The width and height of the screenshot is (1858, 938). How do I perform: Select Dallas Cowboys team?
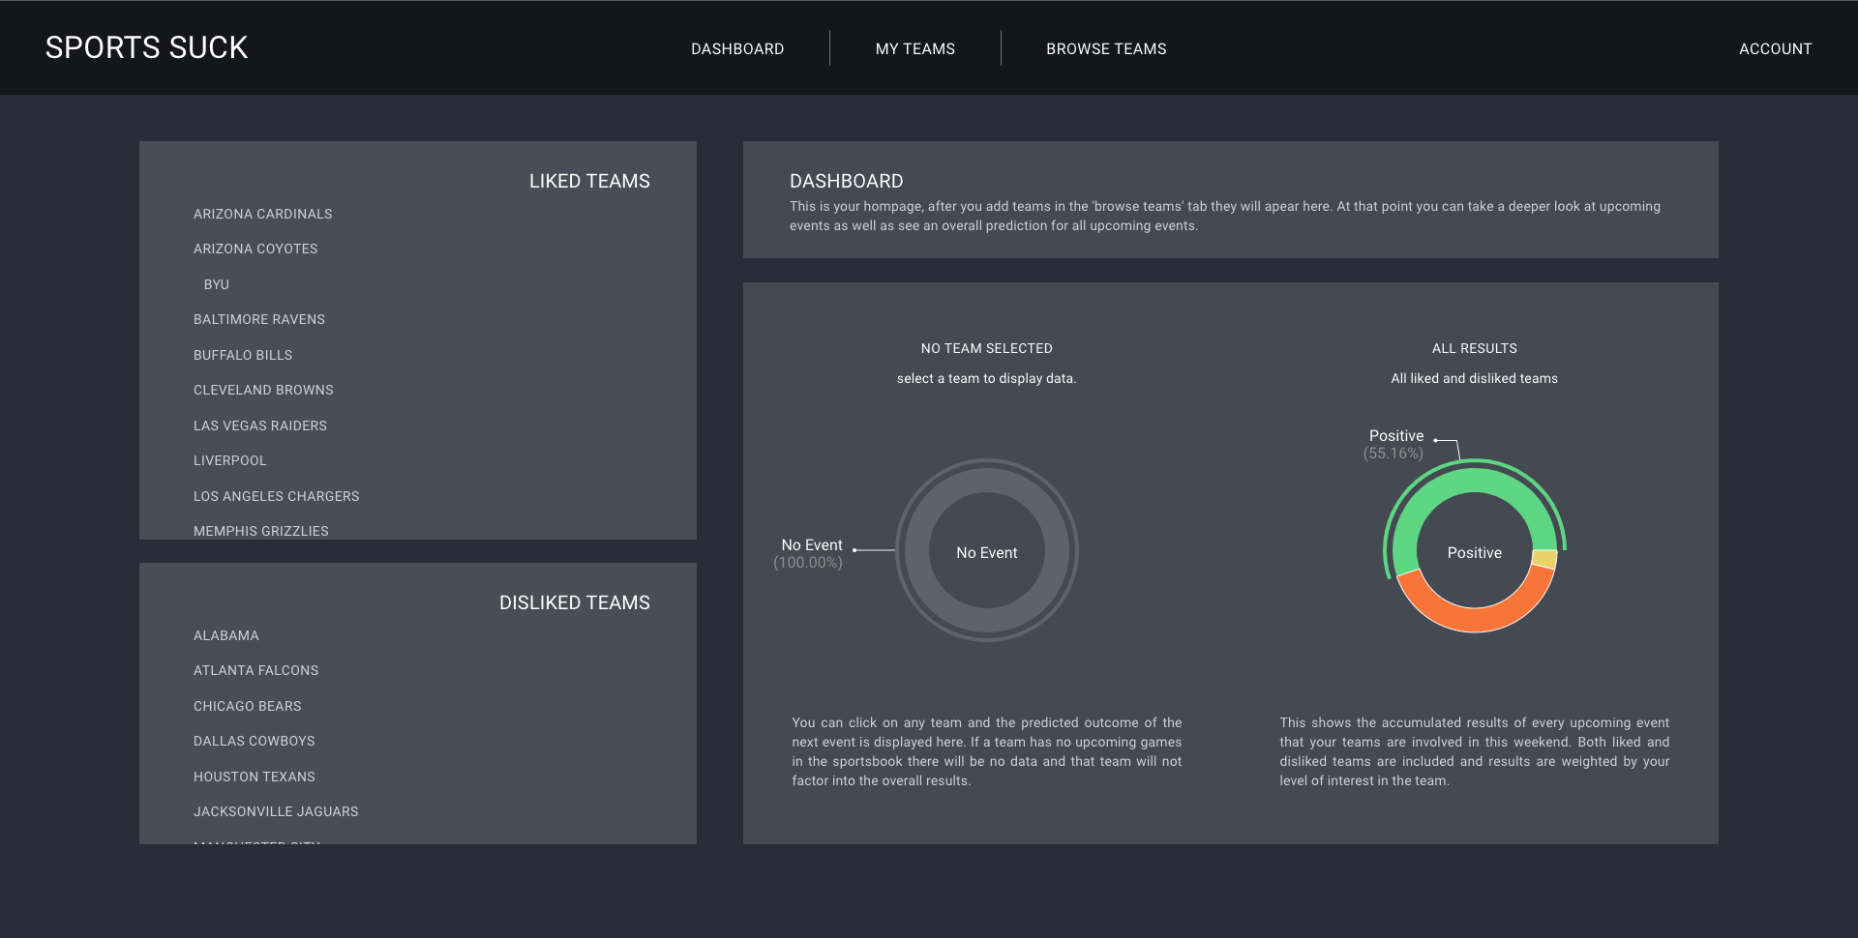coord(254,741)
